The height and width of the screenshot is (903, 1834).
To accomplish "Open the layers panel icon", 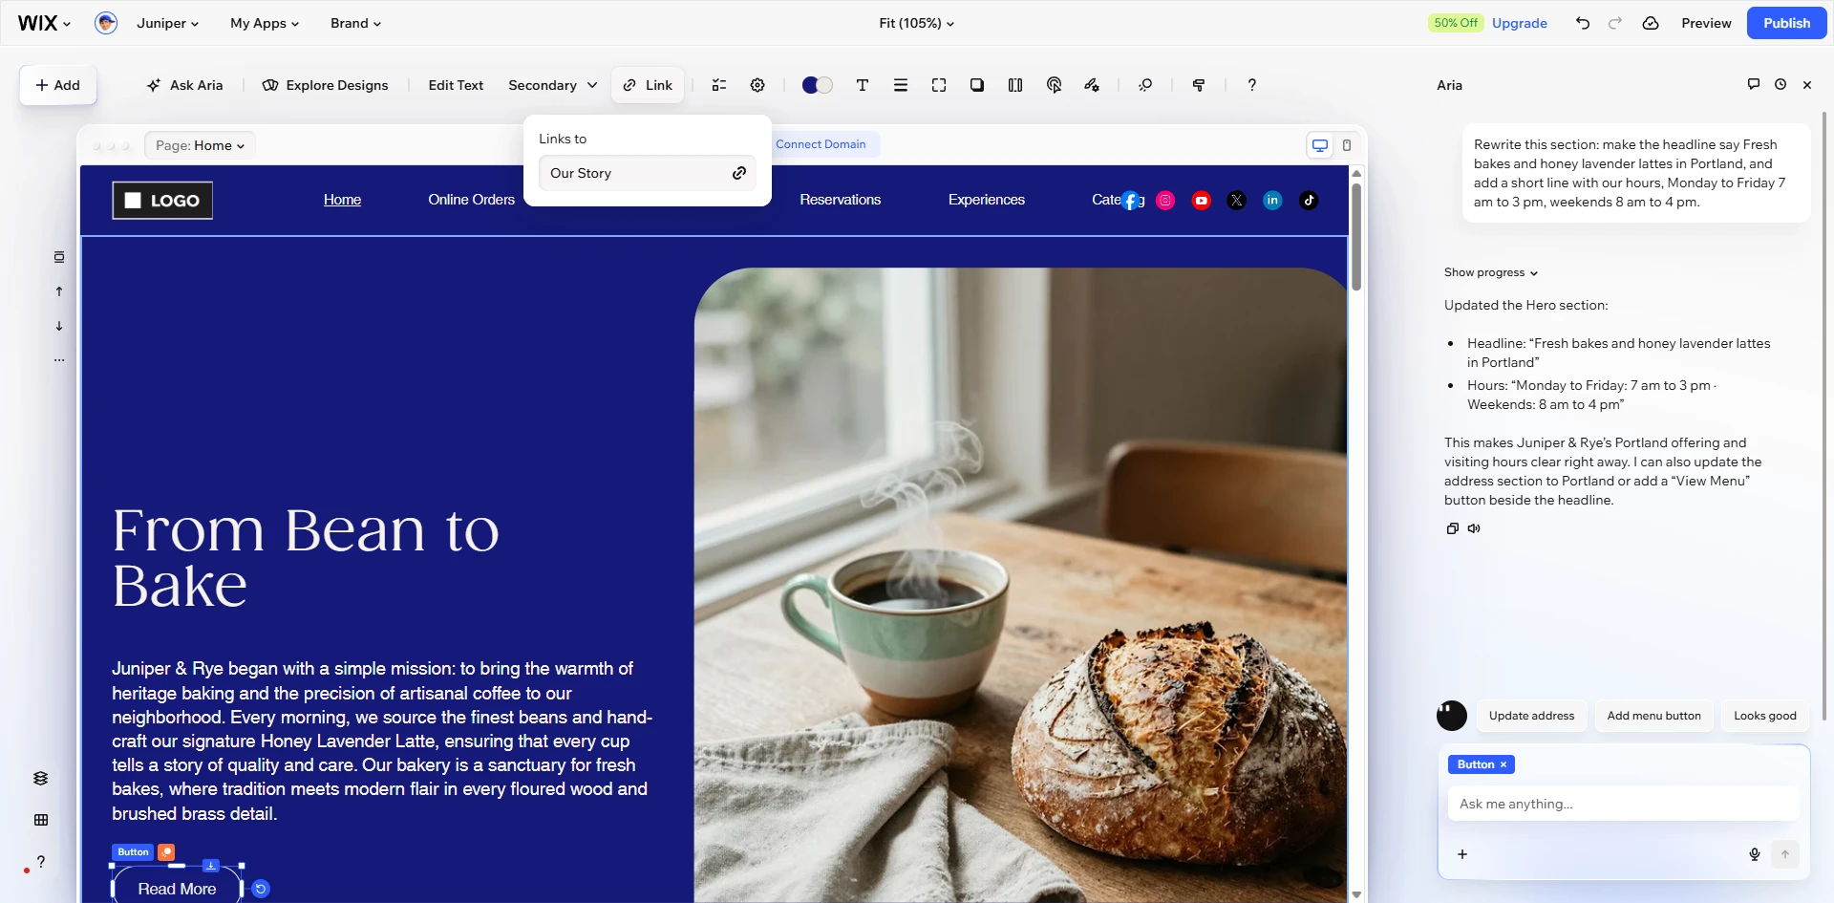I will tap(40, 778).
